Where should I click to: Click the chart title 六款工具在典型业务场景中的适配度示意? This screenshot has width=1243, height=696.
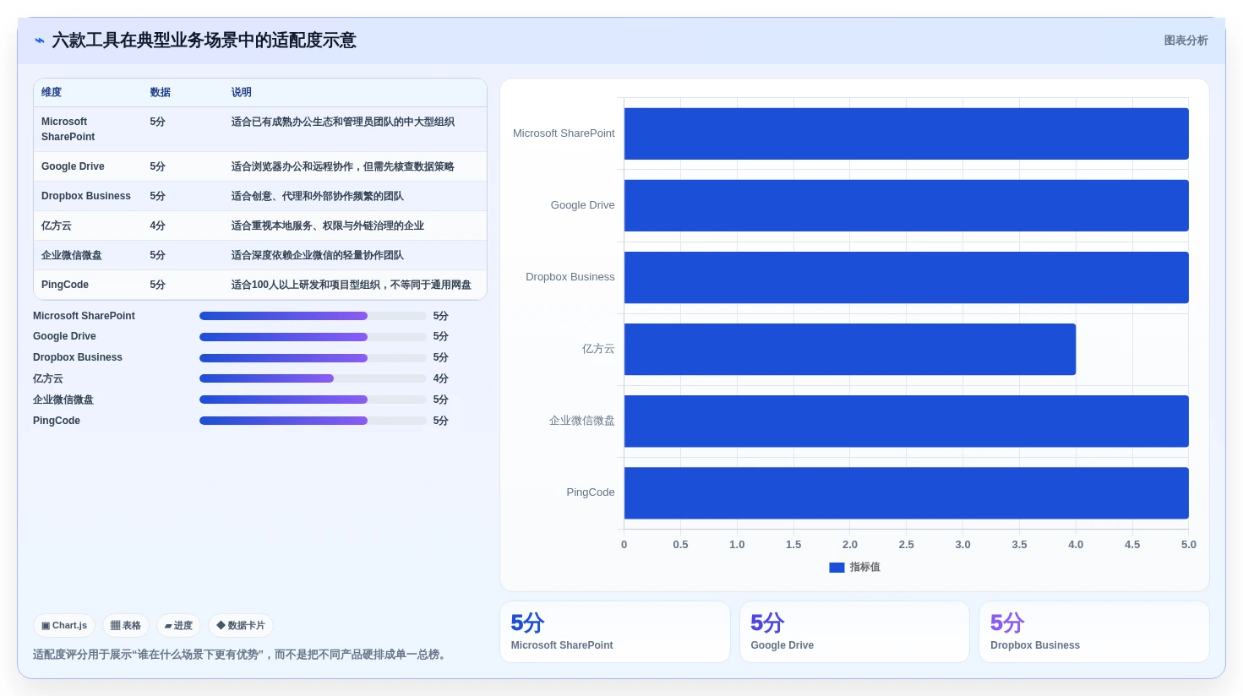coord(204,41)
